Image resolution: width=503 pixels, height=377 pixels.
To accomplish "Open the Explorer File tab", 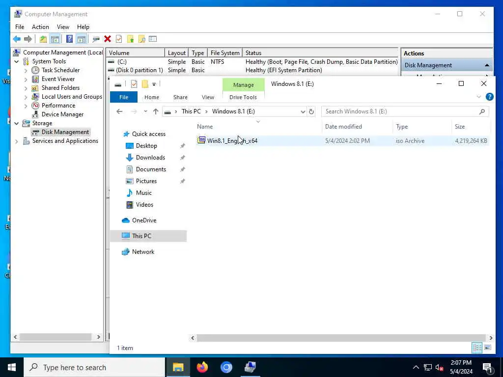I will (124, 97).
